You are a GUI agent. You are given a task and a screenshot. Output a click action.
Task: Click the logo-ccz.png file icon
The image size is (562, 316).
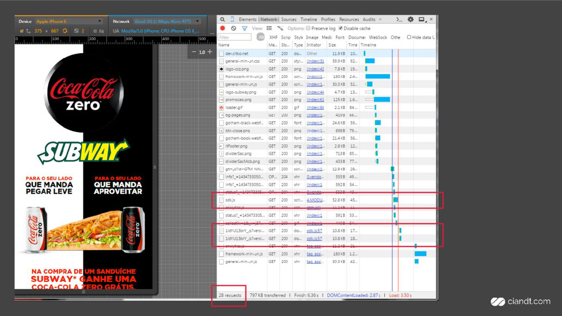tap(222, 69)
